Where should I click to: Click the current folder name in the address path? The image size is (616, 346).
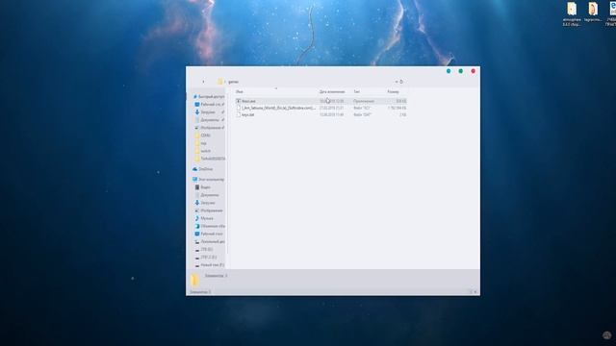[x=233, y=82]
